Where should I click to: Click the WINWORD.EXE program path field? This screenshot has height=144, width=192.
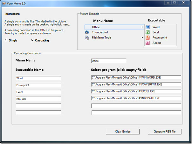[136, 78]
